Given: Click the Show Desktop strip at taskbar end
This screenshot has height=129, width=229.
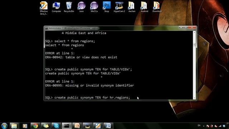Looking at the screenshot, I should (228, 126).
